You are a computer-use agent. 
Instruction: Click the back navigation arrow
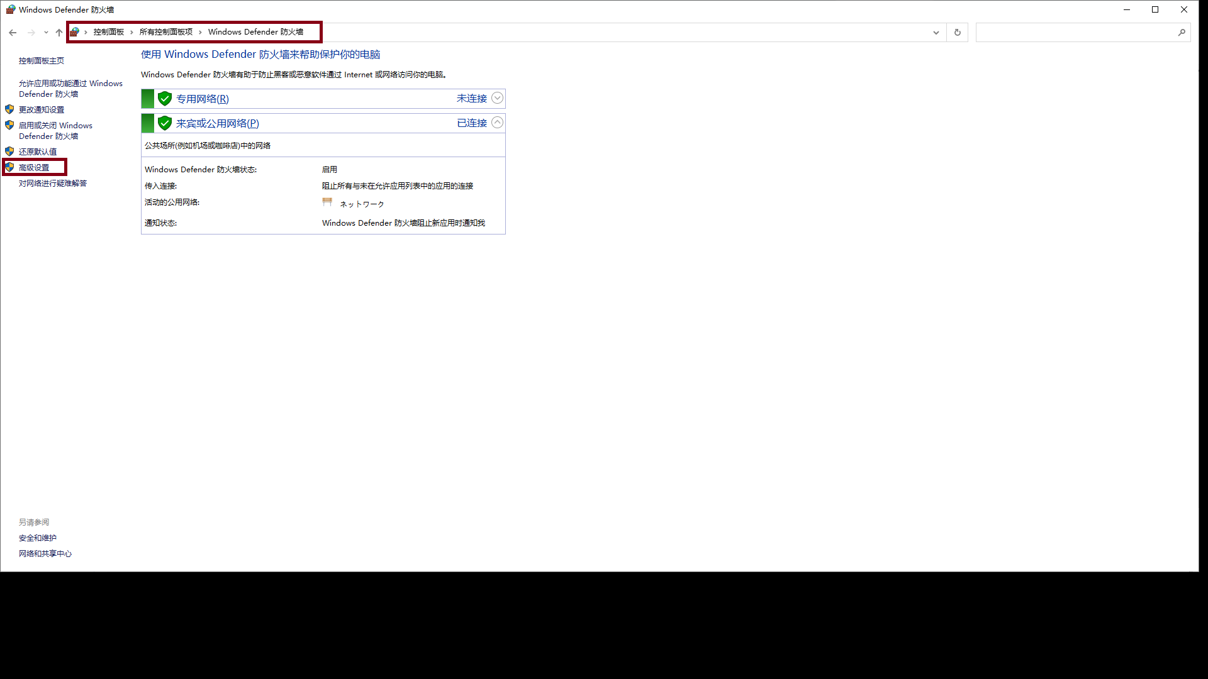[13, 33]
